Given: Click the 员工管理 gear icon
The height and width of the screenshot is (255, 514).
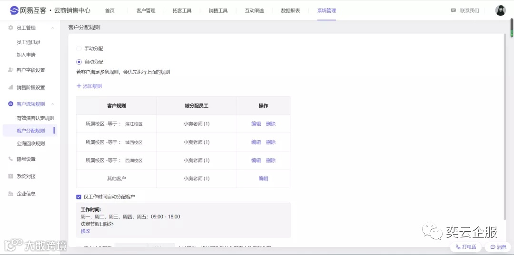Looking at the screenshot, I should 10,28.
